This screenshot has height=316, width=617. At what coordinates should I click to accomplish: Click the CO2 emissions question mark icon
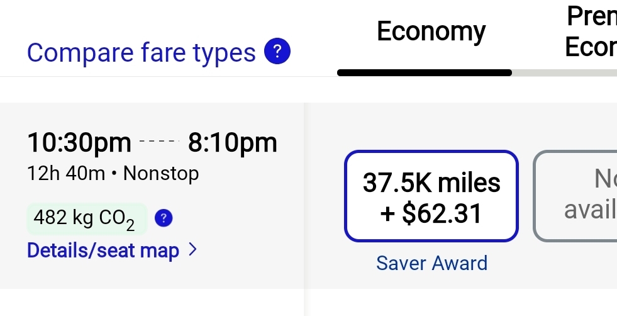[x=164, y=218]
